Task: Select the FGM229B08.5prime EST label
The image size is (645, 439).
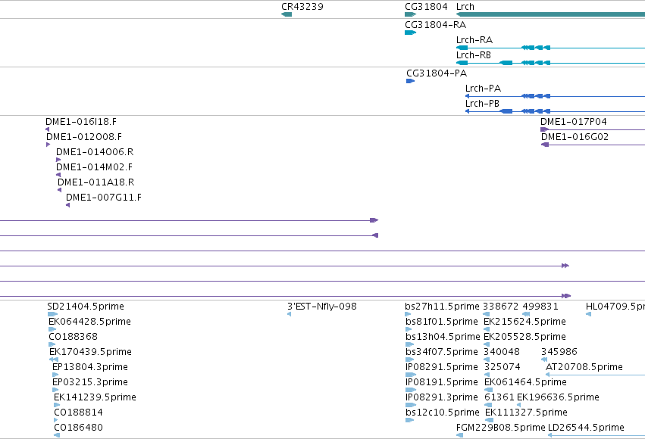Action: (x=501, y=428)
